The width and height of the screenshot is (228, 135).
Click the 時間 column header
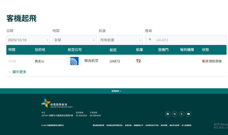pos(12,50)
